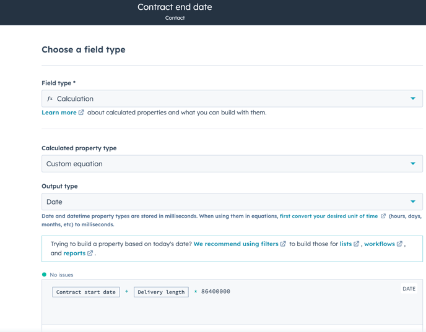Screen dimensions: 426x332
Task: Click external icon next to workflows
Action: tap(399, 244)
